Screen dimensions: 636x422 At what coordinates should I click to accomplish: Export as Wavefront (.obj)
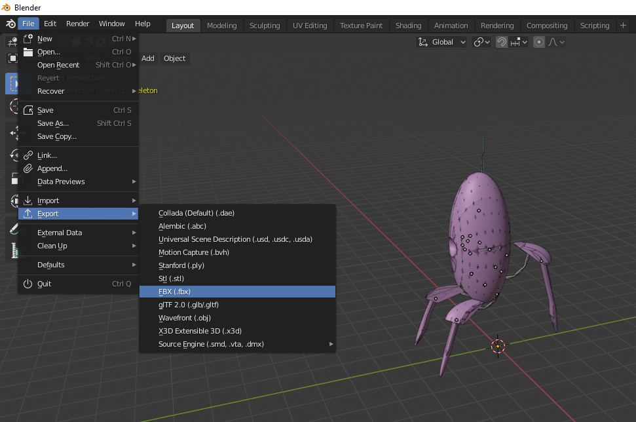(x=237, y=318)
